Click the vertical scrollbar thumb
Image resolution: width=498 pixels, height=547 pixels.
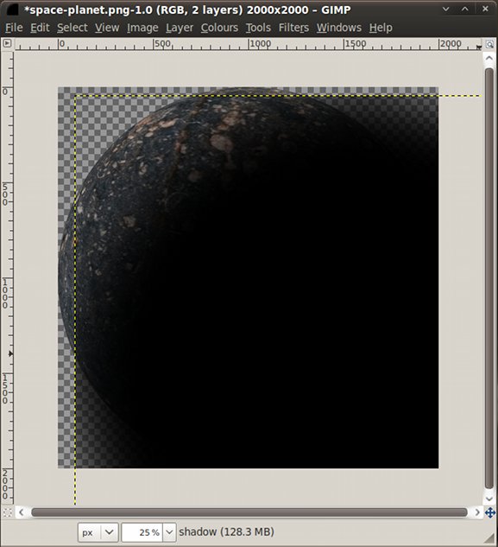pyautogui.click(x=489, y=278)
